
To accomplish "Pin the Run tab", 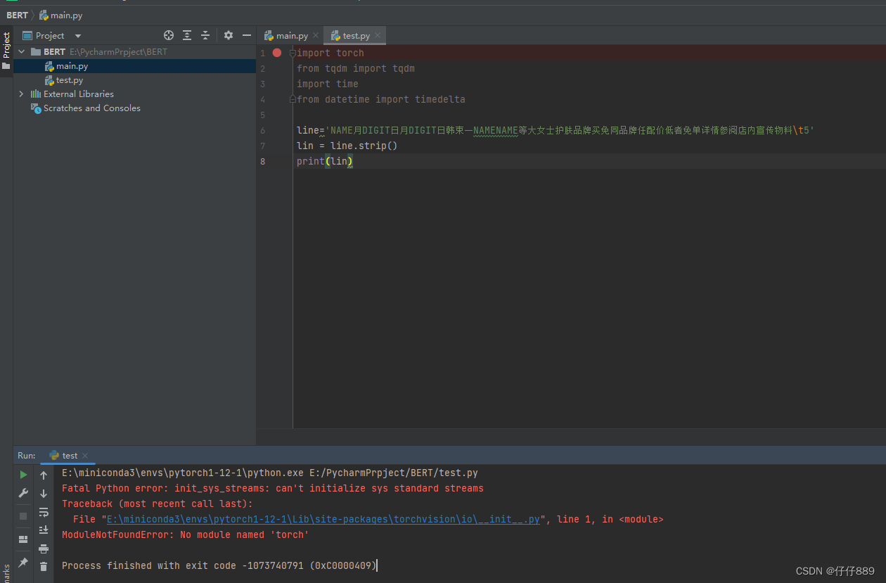I will [x=23, y=563].
